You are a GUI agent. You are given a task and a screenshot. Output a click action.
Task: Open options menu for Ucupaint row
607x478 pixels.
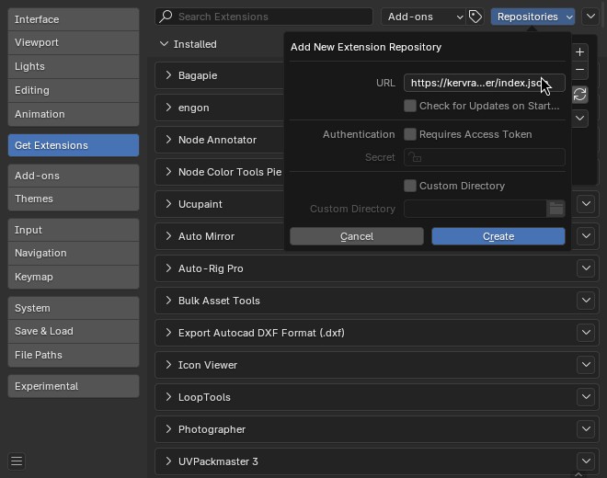tap(586, 204)
